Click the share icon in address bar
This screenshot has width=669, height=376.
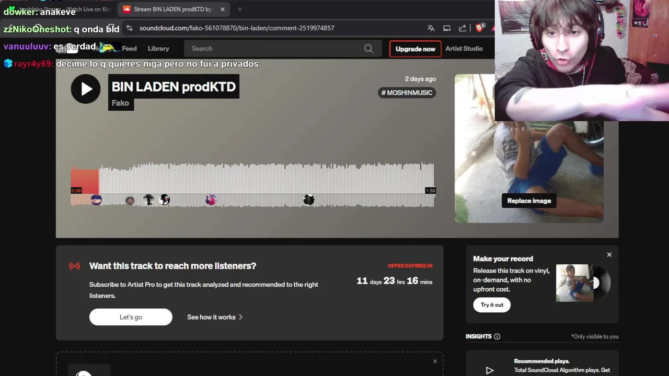(x=463, y=28)
